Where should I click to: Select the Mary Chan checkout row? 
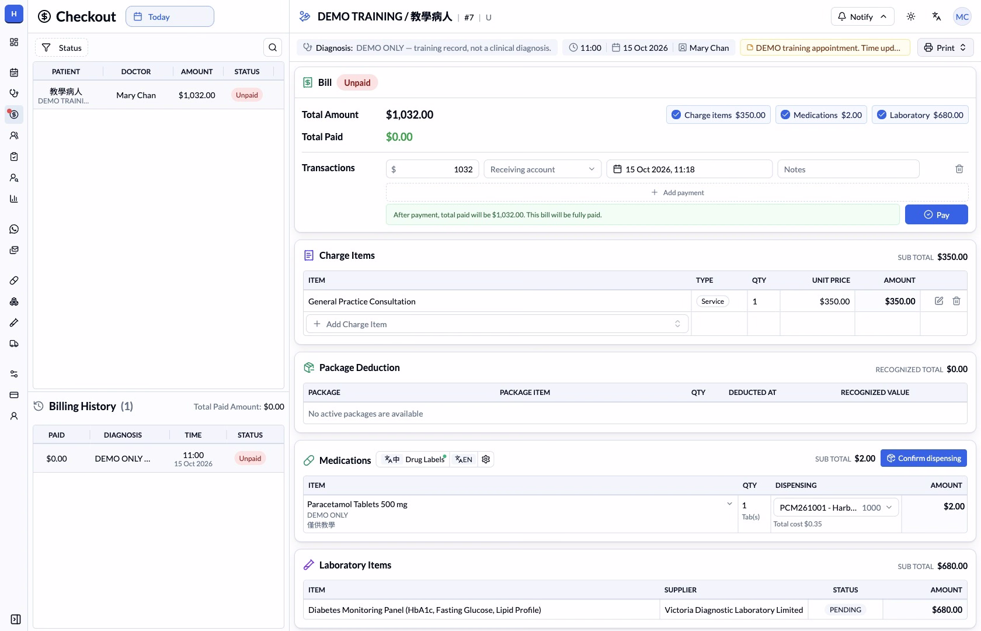(158, 95)
